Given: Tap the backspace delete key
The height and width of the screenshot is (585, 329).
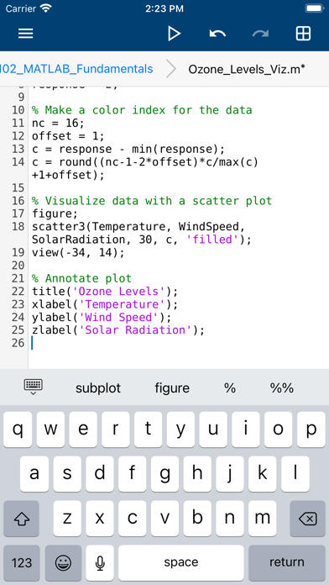Looking at the screenshot, I should pyautogui.click(x=307, y=519).
